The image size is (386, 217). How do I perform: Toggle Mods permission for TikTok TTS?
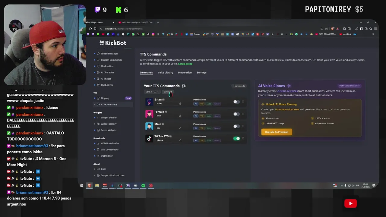click(x=217, y=140)
